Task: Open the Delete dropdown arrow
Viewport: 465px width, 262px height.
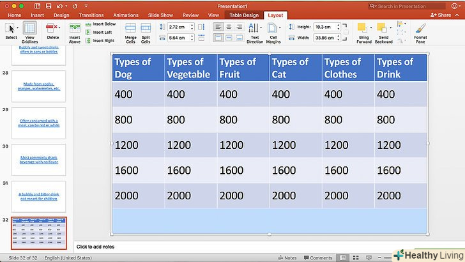Action: coord(59,27)
